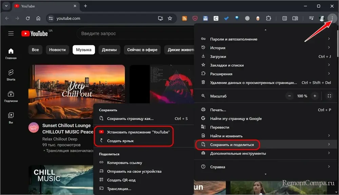Image resolution: width=339 pixels, height=195 pixels.
Task: Open the Pocket extension icon
Action: pos(195,19)
